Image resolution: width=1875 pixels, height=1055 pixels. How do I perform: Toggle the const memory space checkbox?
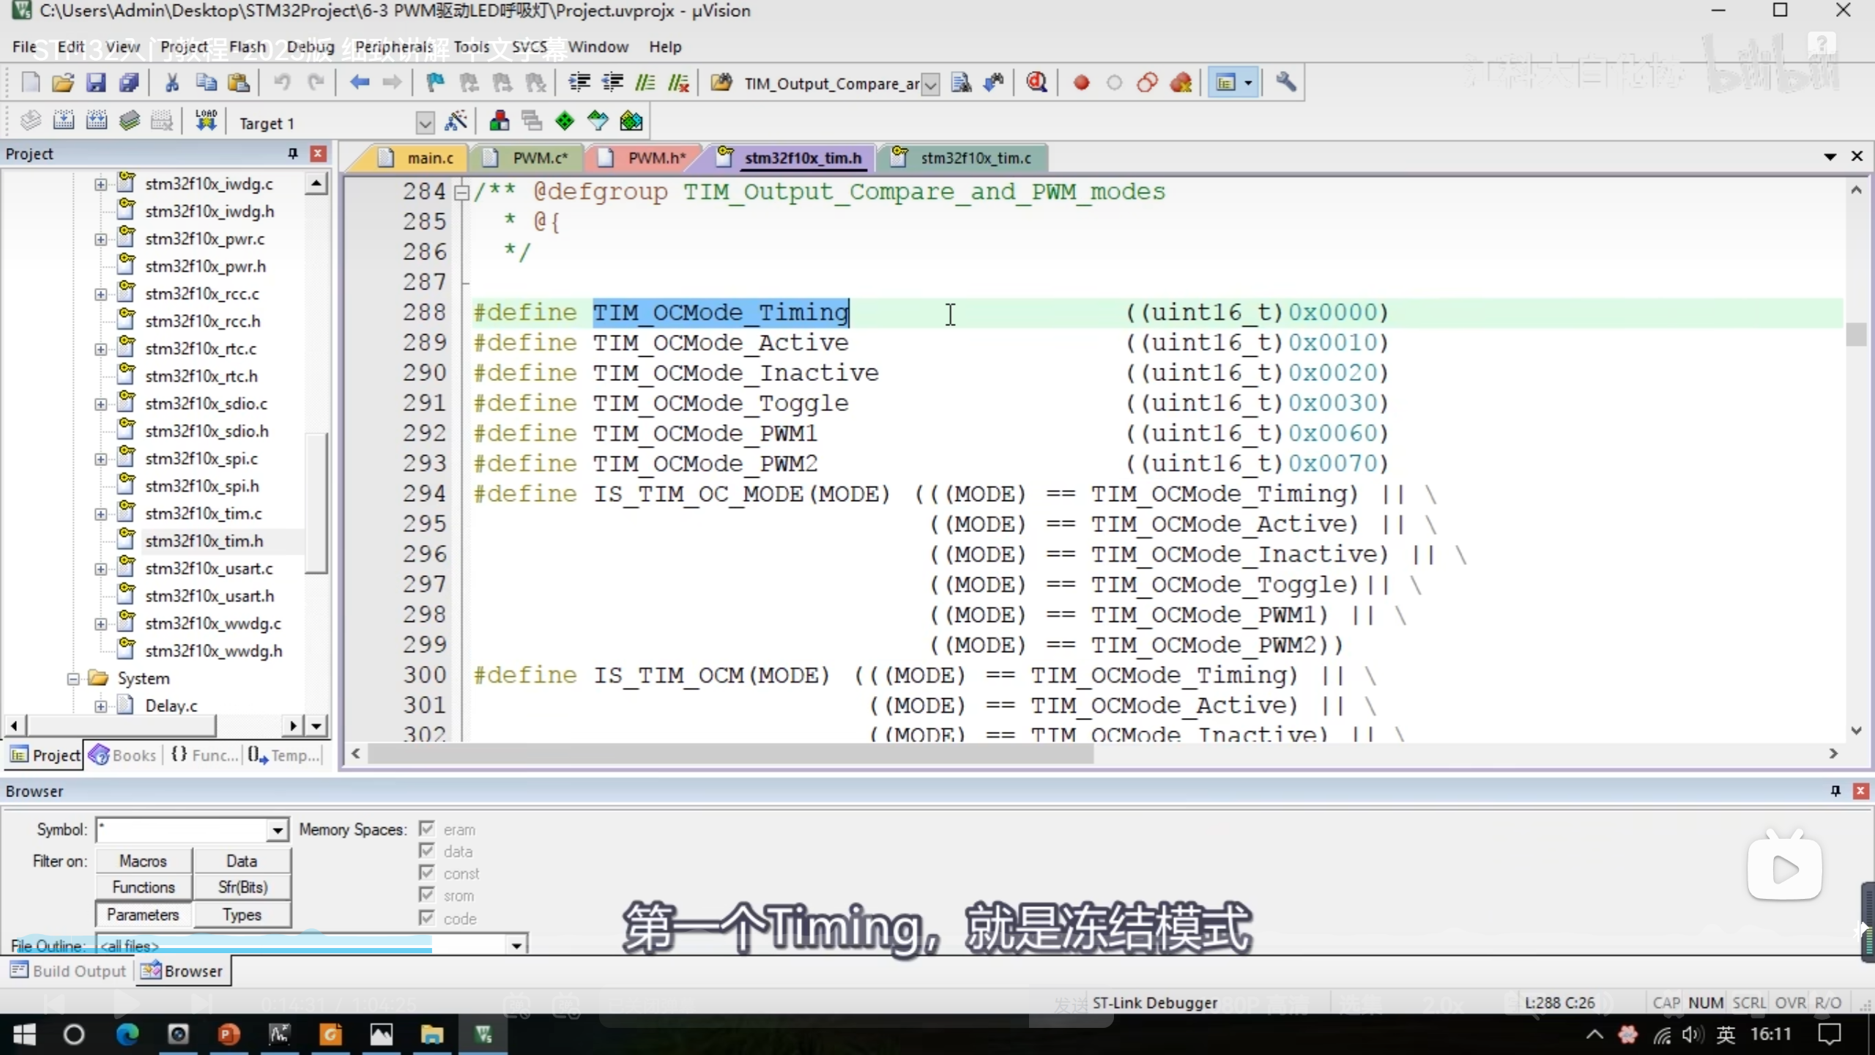tap(427, 873)
